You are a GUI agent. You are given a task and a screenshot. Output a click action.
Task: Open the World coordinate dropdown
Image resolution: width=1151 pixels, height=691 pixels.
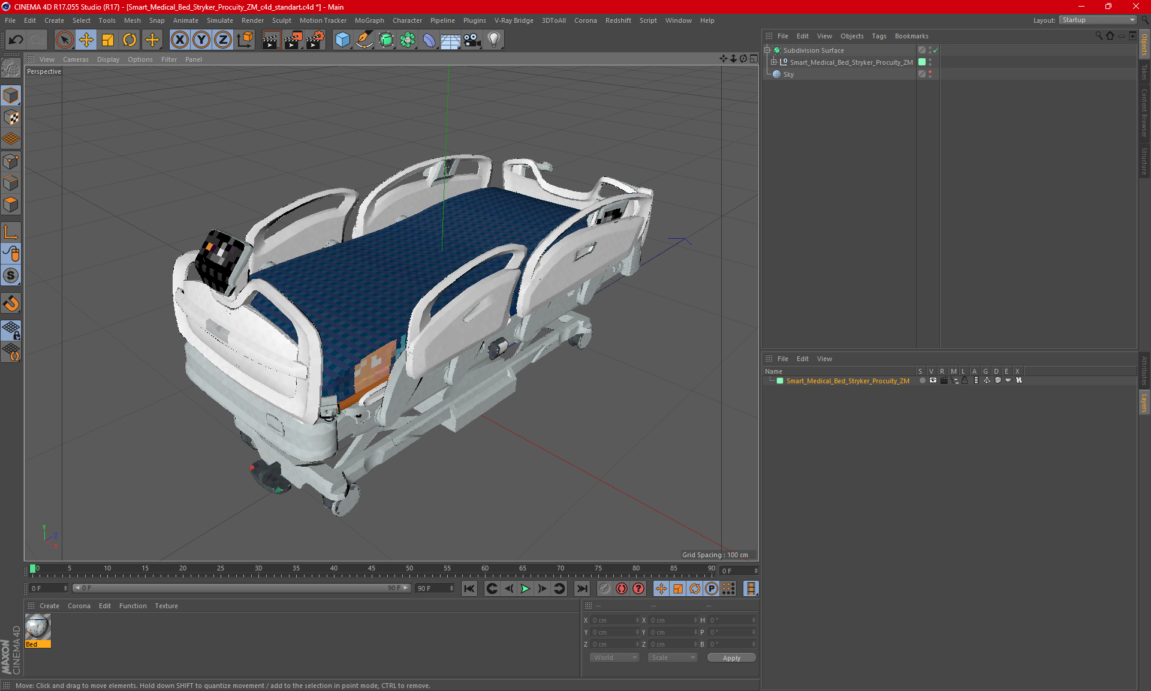coord(614,657)
